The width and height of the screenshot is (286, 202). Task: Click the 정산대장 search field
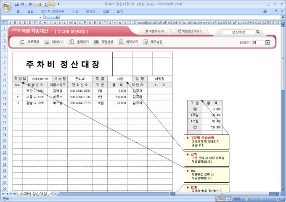tap(238, 32)
